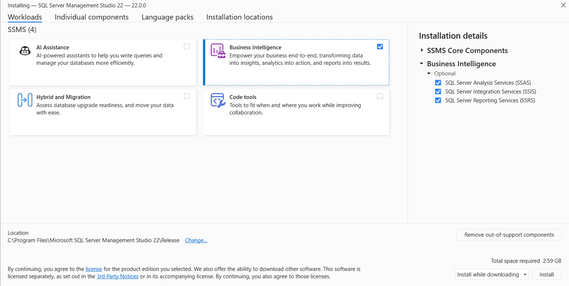
Task: Click Change to modify the install location
Action: (x=196, y=240)
